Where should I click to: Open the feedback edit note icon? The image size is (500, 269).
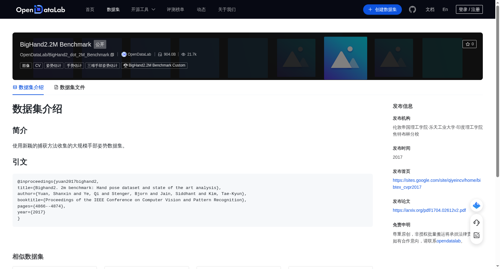tap(477, 235)
